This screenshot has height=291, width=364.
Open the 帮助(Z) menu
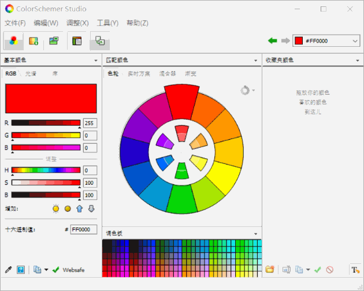[x=137, y=23]
